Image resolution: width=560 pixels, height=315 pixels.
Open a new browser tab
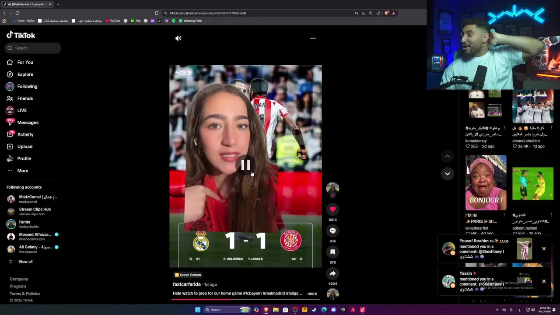click(58, 4)
